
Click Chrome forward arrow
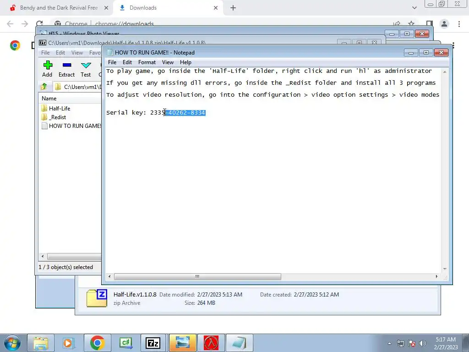[25, 24]
